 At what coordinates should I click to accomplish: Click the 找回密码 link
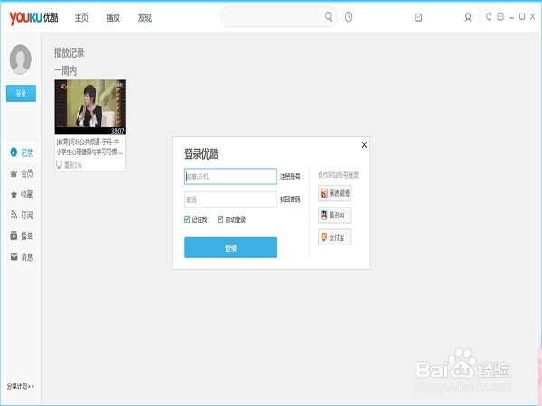tap(290, 199)
